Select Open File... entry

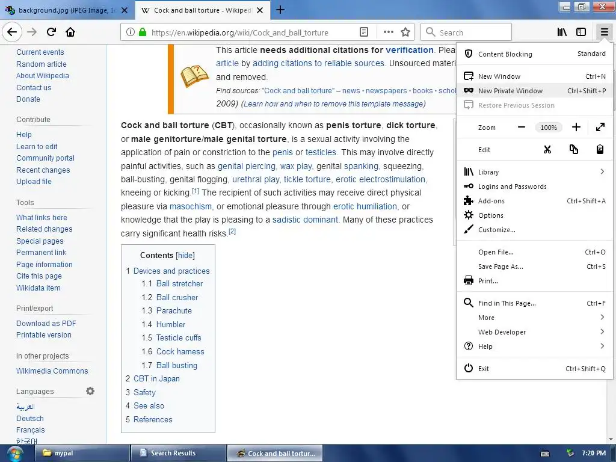pyautogui.click(x=535, y=252)
